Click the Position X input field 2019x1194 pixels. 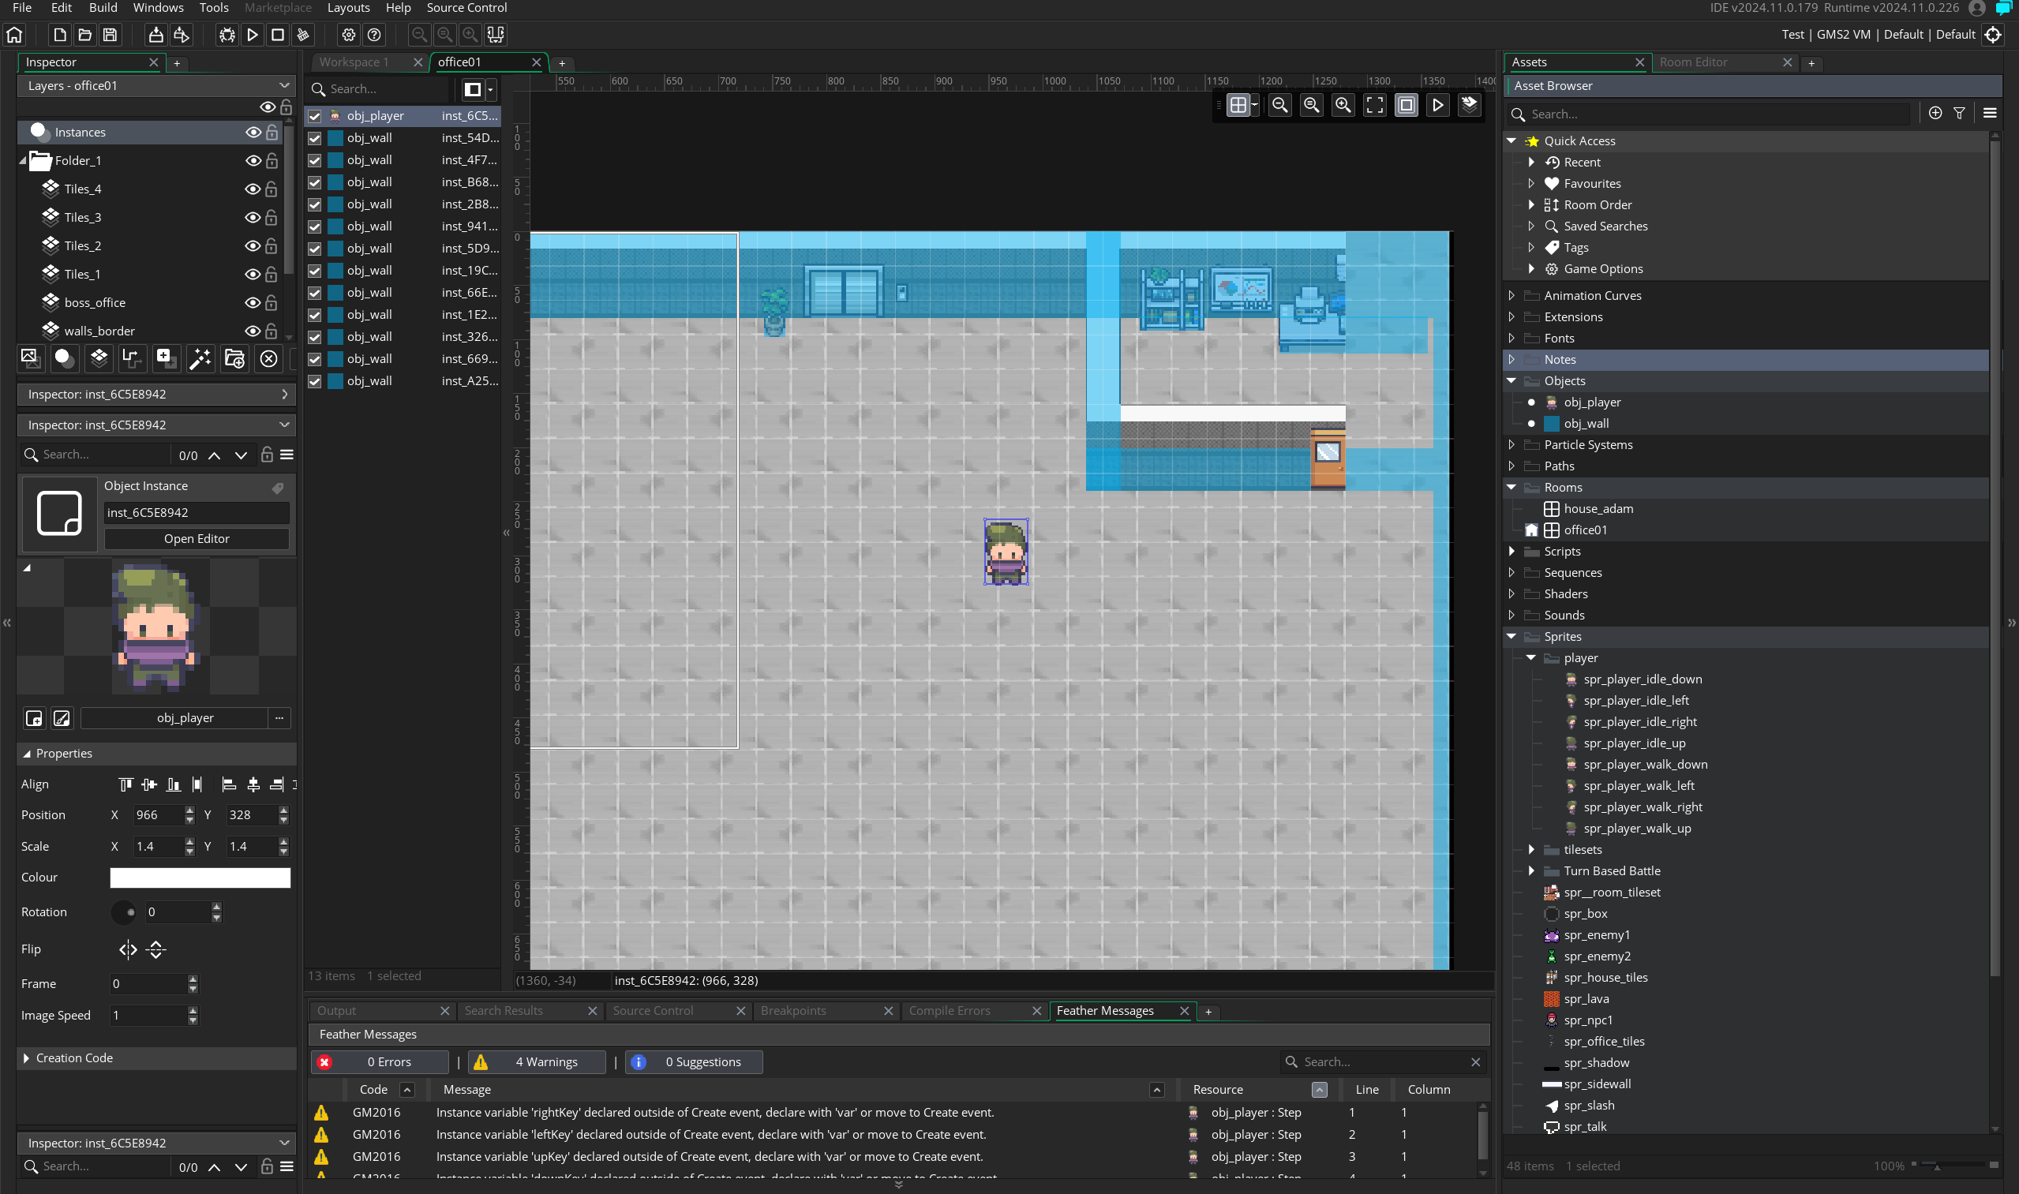[157, 815]
